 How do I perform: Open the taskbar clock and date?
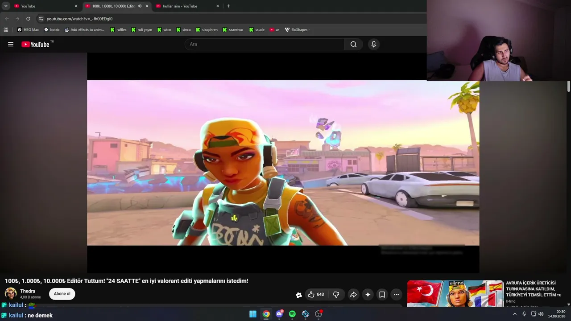point(558,314)
